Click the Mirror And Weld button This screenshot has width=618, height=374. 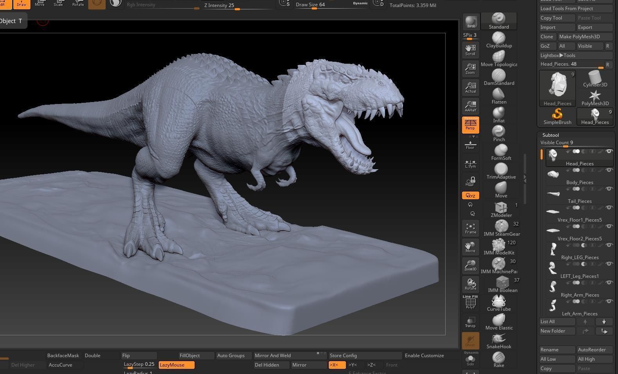tap(290, 356)
